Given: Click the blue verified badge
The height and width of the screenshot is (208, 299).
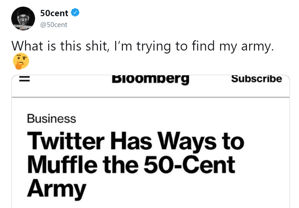Looking at the screenshot, I should 75,13.
